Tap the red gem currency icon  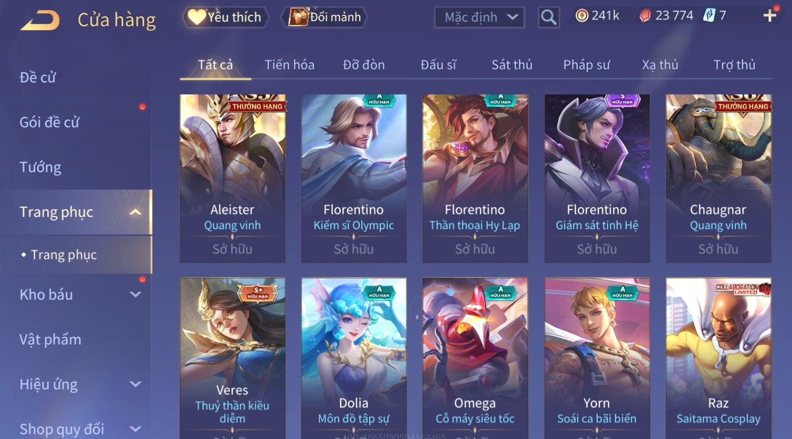pos(645,16)
